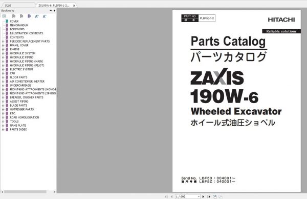Jump to the last page
This screenshot has height=199, width=307.
coord(209,196)
